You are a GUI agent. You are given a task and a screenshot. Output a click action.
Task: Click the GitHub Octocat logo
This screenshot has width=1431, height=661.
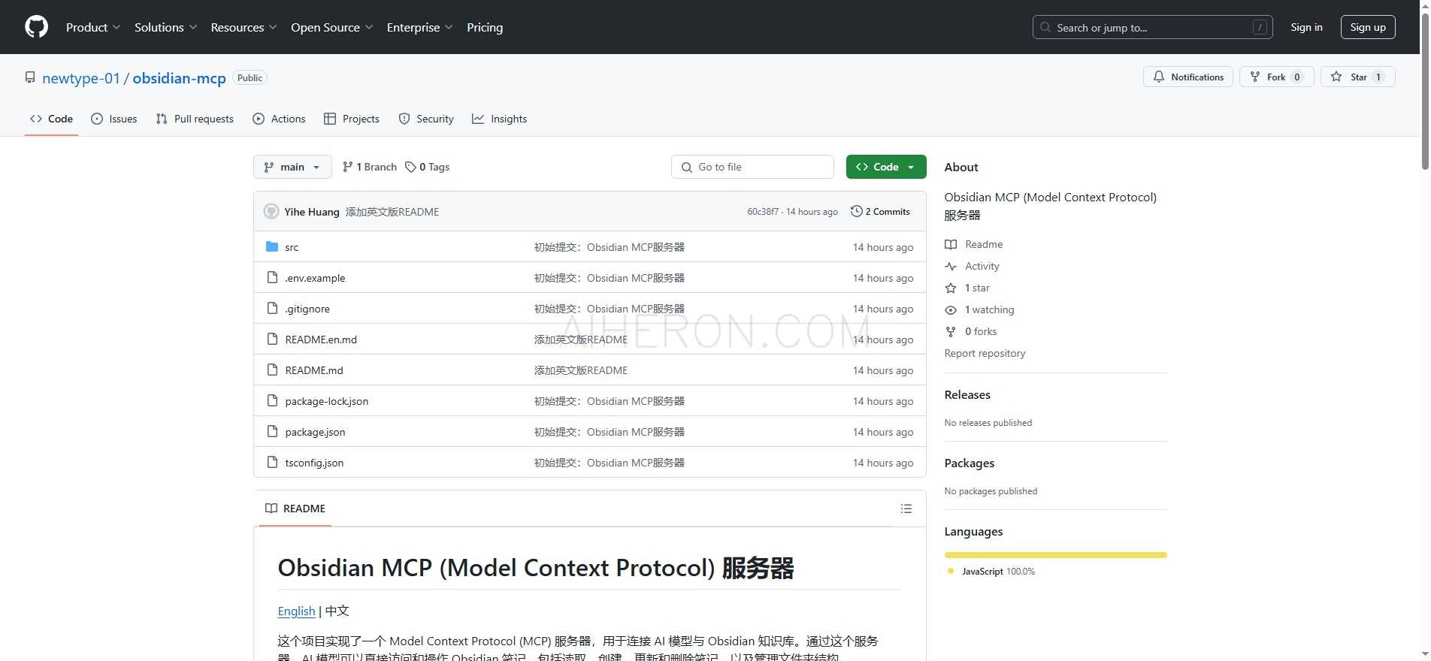click(x=36, y=27)
